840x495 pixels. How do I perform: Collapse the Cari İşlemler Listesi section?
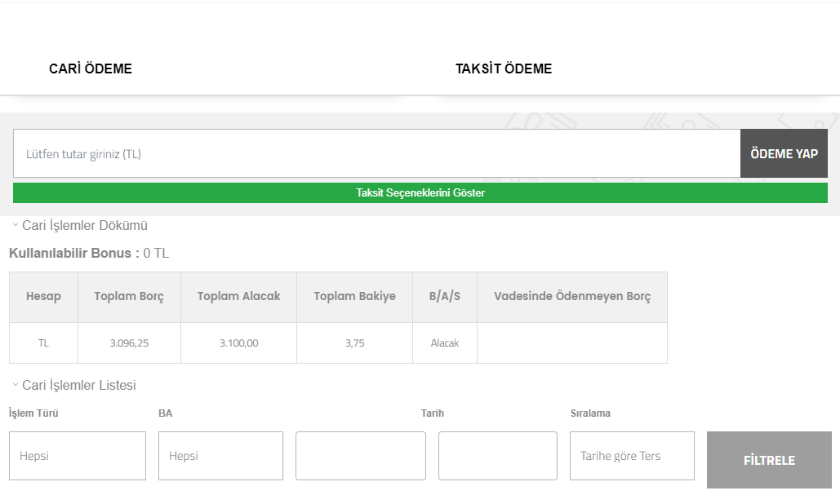click(x=73, y=386)
